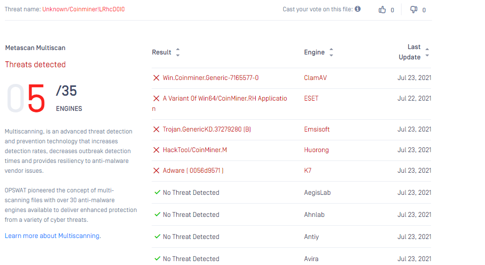Image resolution: width=485 pixels, height=265 pixels.
Task: Click the Metascan Multiscan heading
Action: [35, 48]
